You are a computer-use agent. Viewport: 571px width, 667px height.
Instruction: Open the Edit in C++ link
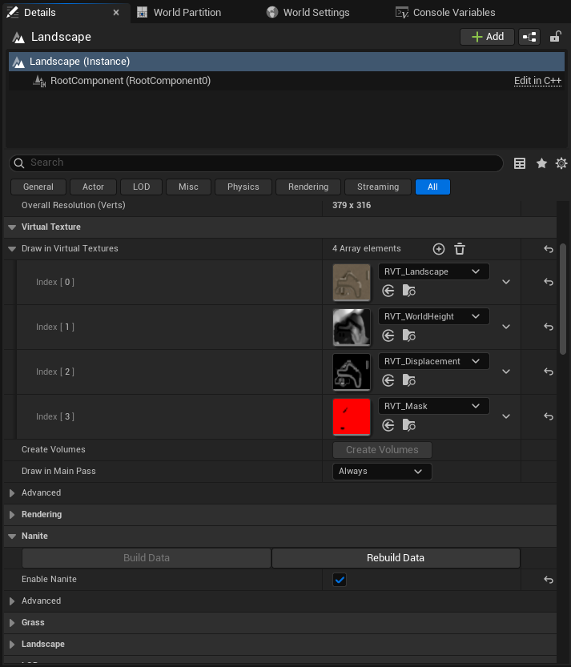click(537, 81)
